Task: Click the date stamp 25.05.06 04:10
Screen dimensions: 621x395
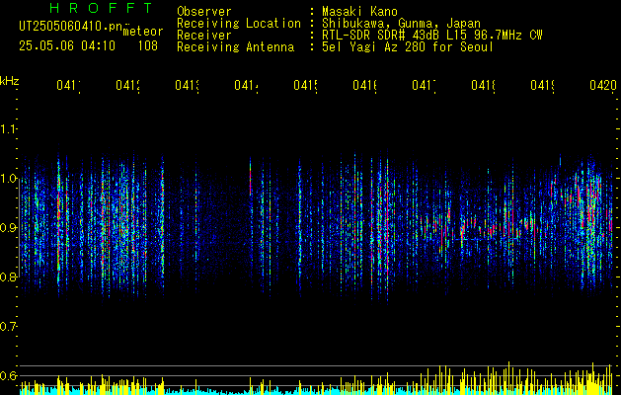Action: point(67,46)
